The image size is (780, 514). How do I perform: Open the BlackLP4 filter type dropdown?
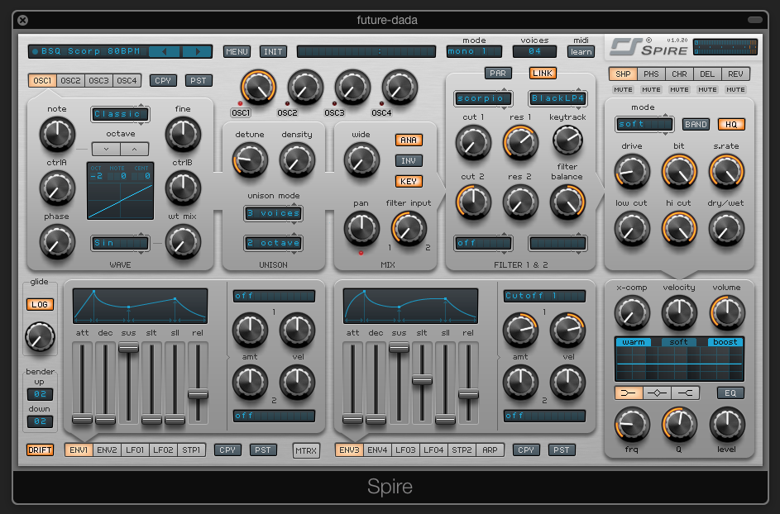[x=557, y=98]
